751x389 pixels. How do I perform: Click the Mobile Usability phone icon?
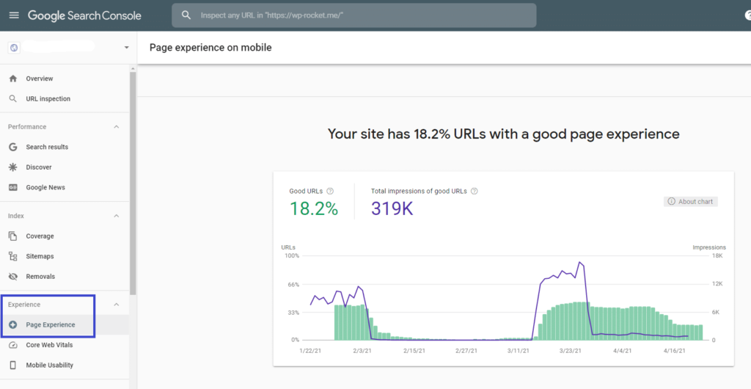[13, 365]
